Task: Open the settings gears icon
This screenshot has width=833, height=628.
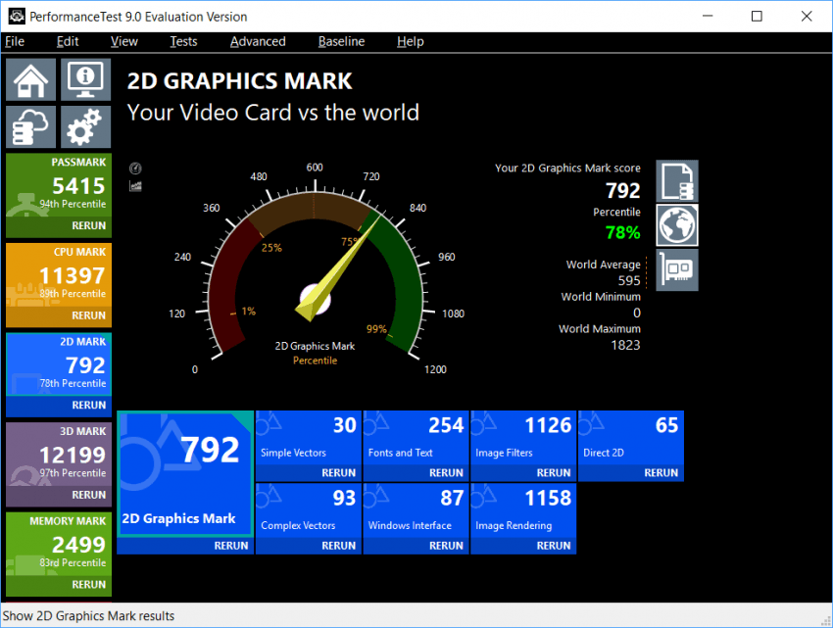Action: (x=85, y=127)
